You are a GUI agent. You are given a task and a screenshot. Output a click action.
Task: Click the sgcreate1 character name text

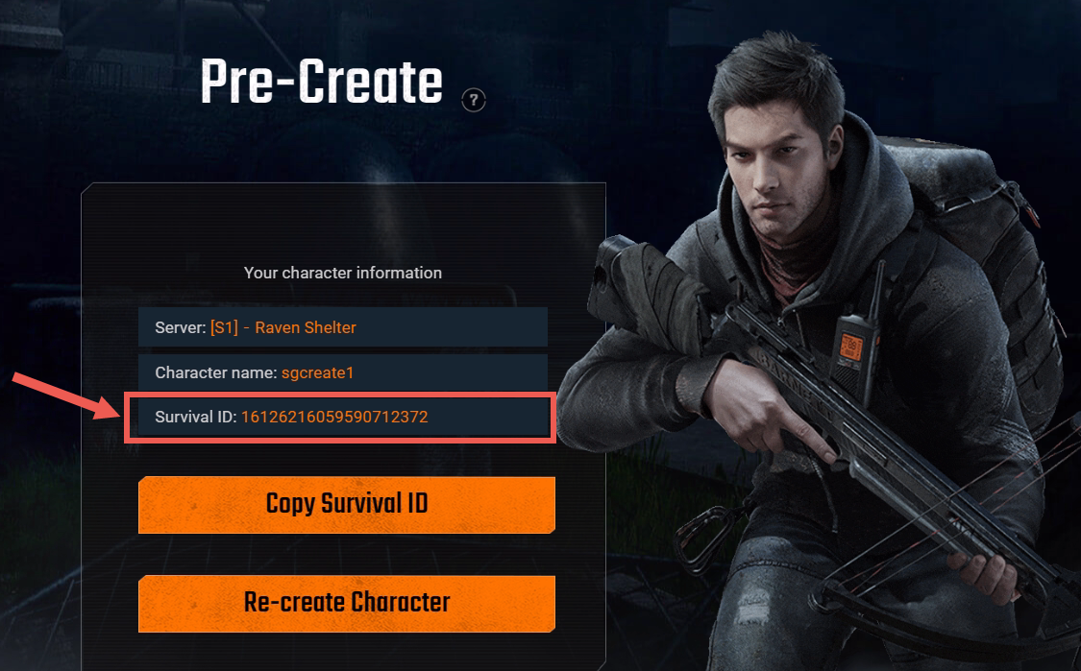pos(317,372)
